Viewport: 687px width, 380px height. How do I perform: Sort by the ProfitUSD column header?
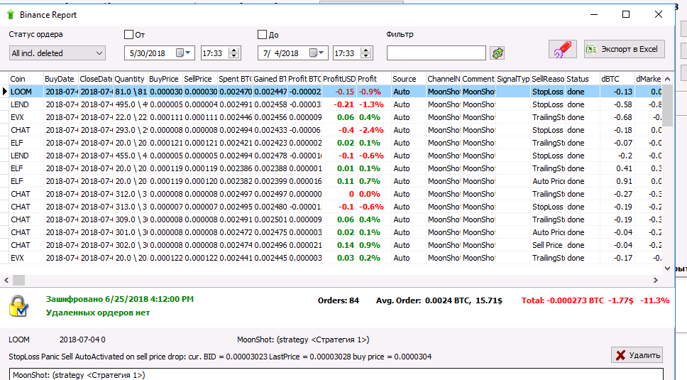pyautogui.click(x=338, y=79)
